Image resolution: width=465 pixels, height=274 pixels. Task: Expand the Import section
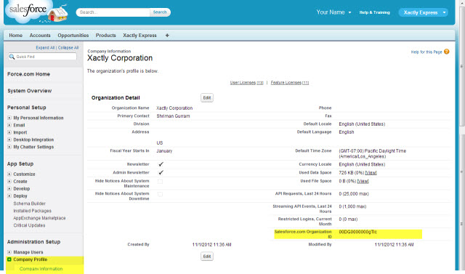[9, 132]
